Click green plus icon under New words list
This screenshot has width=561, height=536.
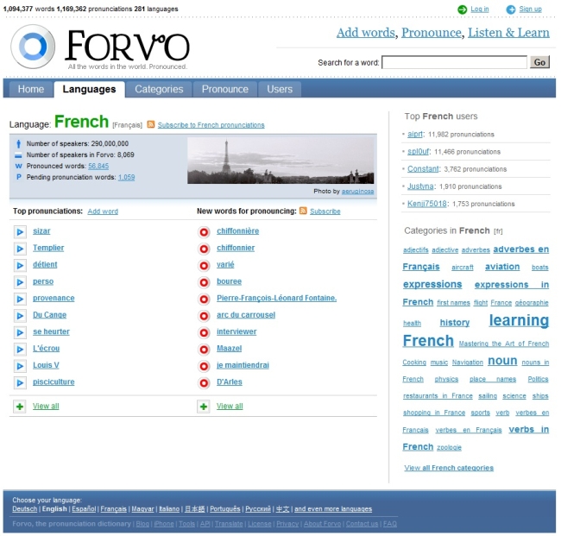click(203, 407)
